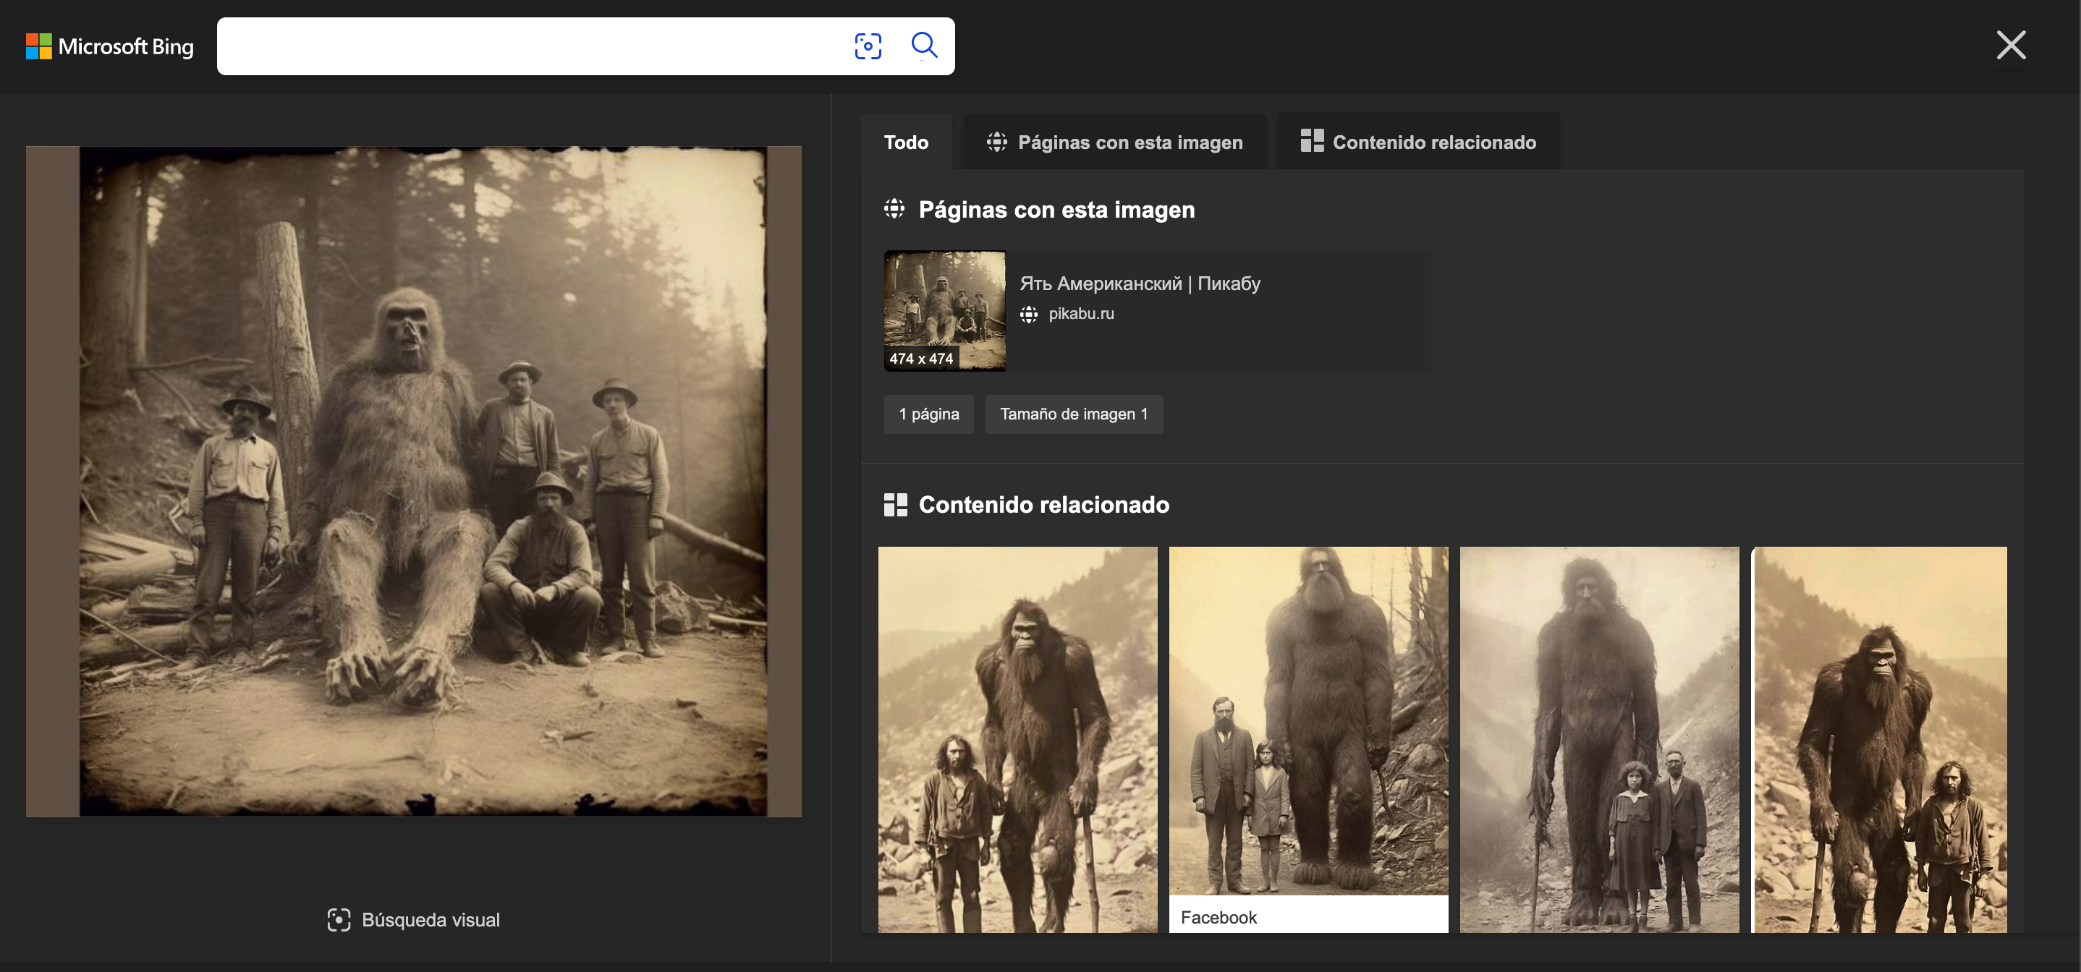Click the Microsoft Bing logo
Image resolution: width=2081 pixels, height=972 pixels.
(x=110, y=47)
